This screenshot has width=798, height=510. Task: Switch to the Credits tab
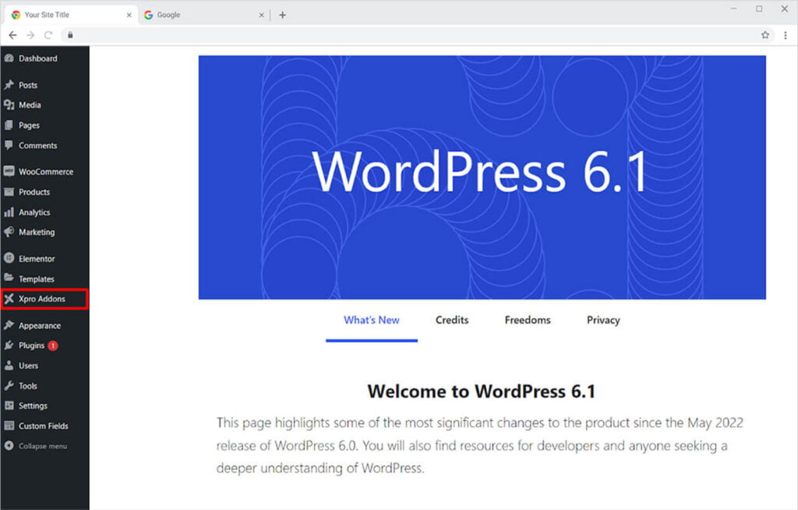pos(452,320)
